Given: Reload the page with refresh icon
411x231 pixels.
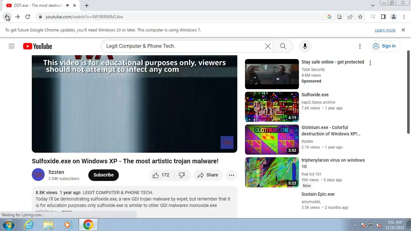Looking at the screenshot, I should 28,17.
